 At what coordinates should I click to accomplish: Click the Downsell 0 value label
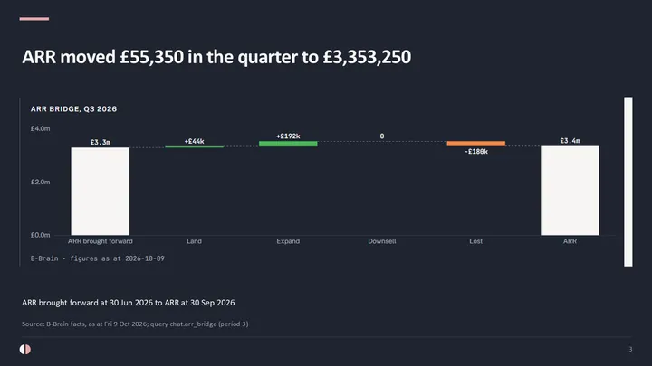[382, 136]
